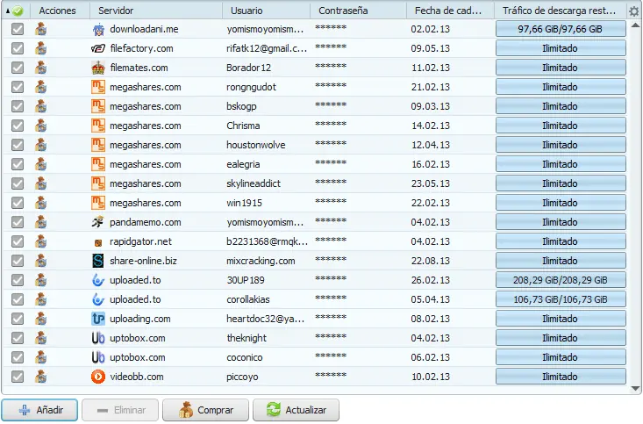Sort the table by the Acciones column
The height and width of the screenshot is (424, 643).
click(60, 11)
